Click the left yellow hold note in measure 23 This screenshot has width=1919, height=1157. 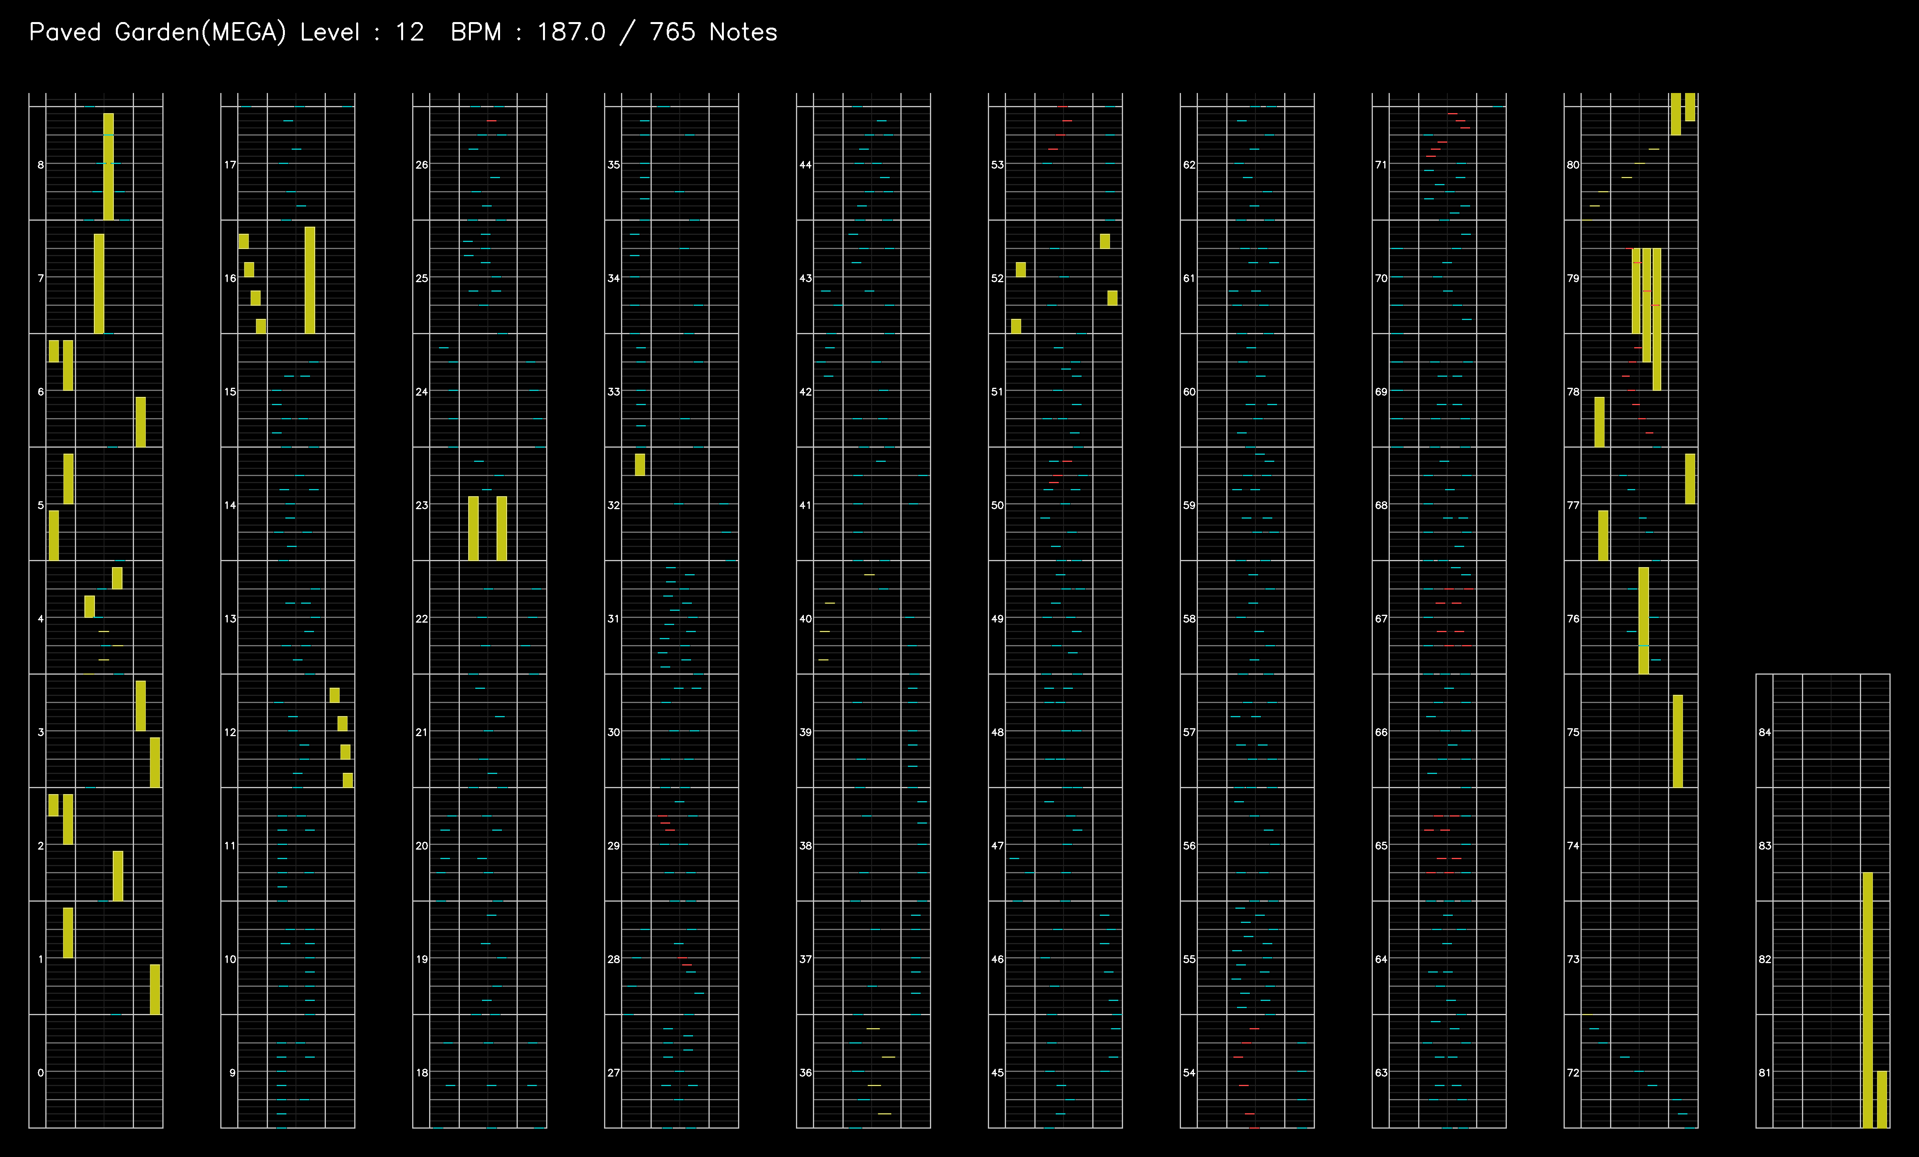(474, 528)
